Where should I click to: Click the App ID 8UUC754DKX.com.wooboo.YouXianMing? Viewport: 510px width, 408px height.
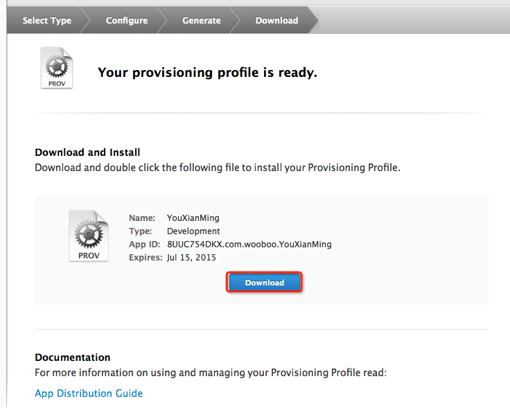tap(249, 244)
